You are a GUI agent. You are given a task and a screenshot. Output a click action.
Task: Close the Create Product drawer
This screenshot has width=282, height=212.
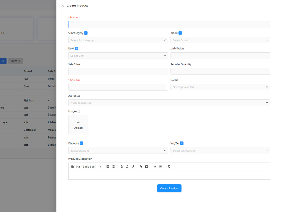(63, 6)
